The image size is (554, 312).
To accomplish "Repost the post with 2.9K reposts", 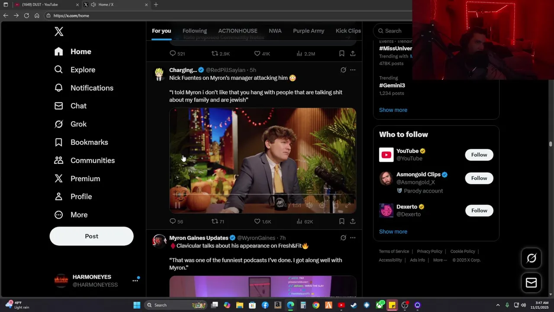I will click(x=220, y=54).
